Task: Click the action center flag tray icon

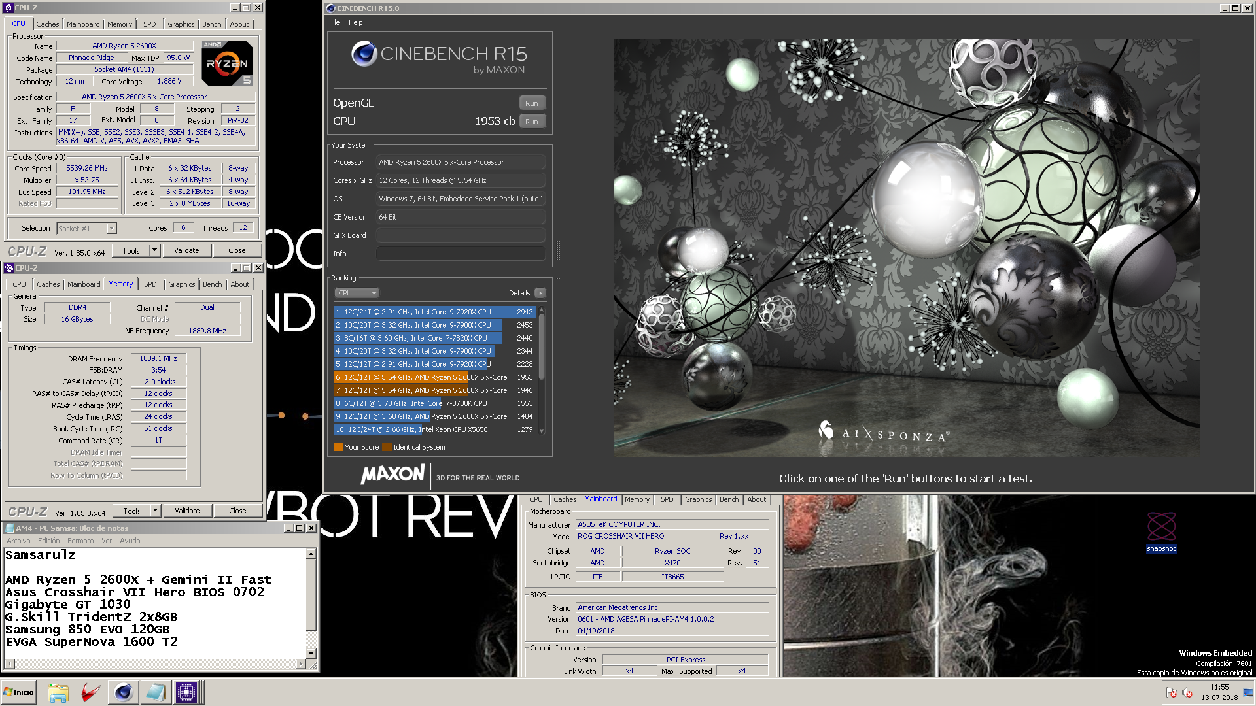Action: click(x=1172, y=693)
